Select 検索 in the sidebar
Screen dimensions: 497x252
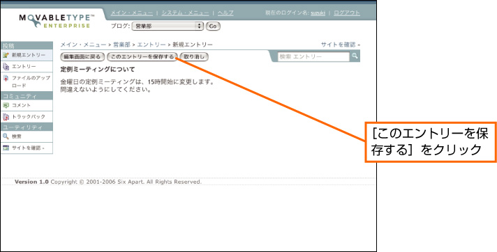tap(27, 136)
